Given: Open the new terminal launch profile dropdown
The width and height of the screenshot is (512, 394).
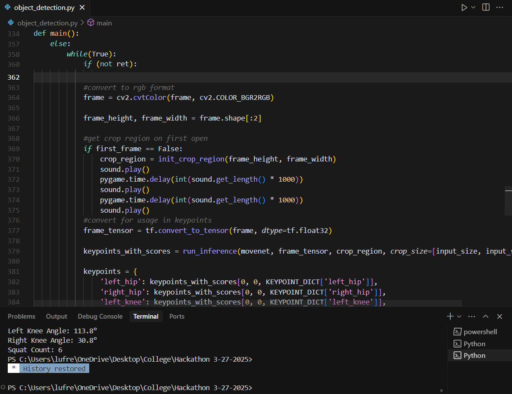Looking at the screenshot, I should 459,316.
